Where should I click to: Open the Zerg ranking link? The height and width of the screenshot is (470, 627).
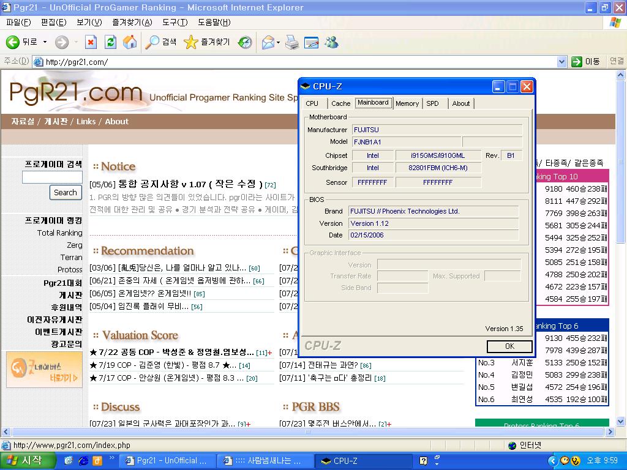[75, 245]
